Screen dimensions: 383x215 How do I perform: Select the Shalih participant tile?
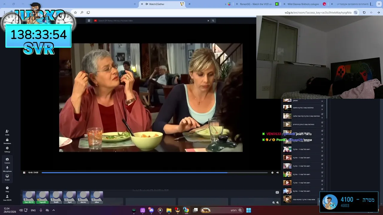(x=56, y=198)
